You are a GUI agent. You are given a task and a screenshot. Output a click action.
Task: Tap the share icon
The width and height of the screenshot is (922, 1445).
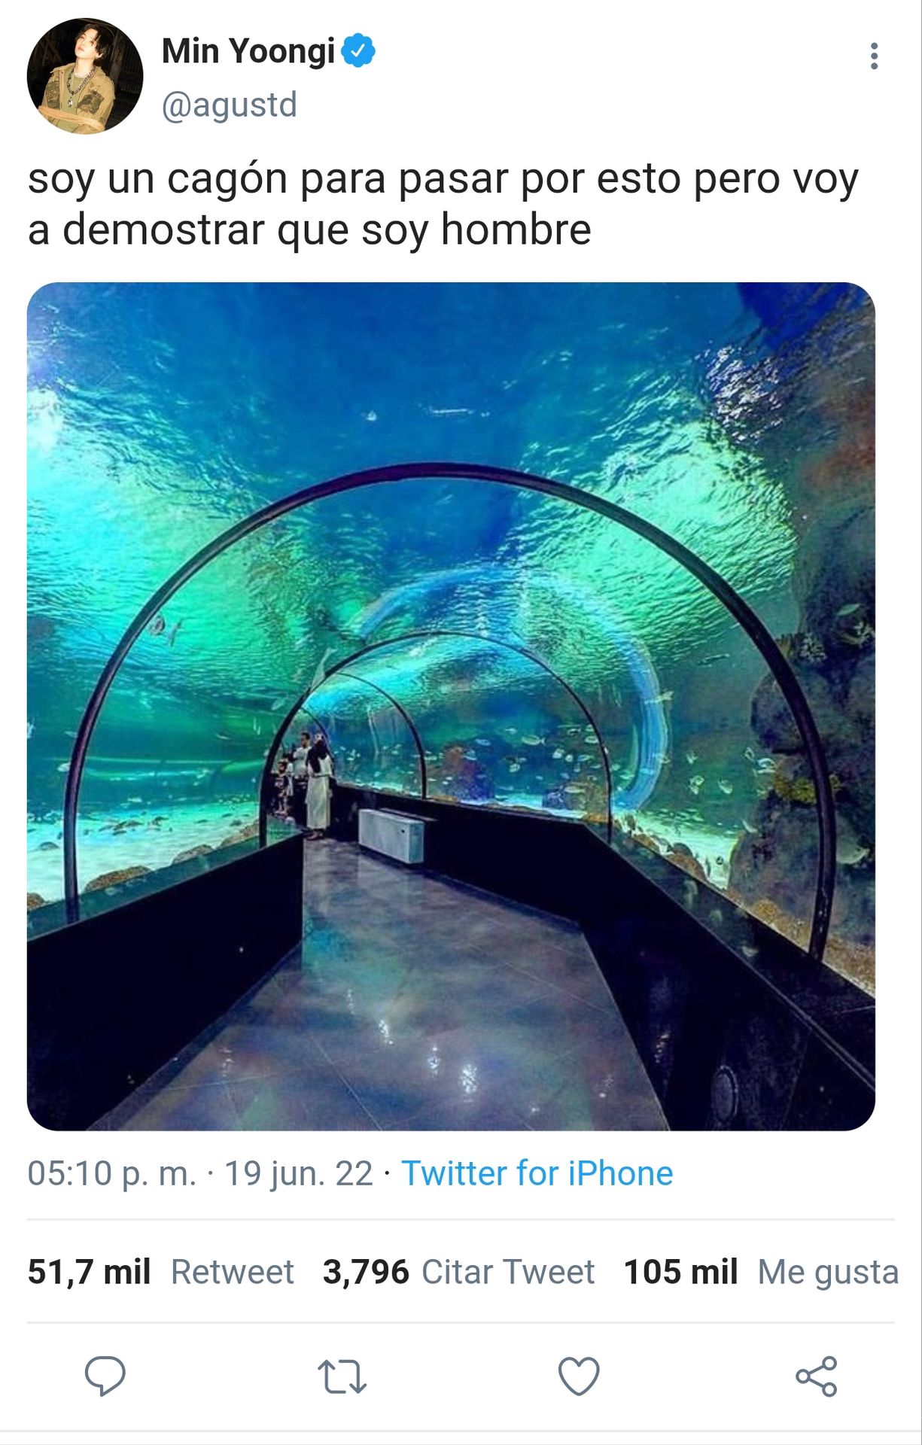pyautogui.click(x=817, y=1377)
